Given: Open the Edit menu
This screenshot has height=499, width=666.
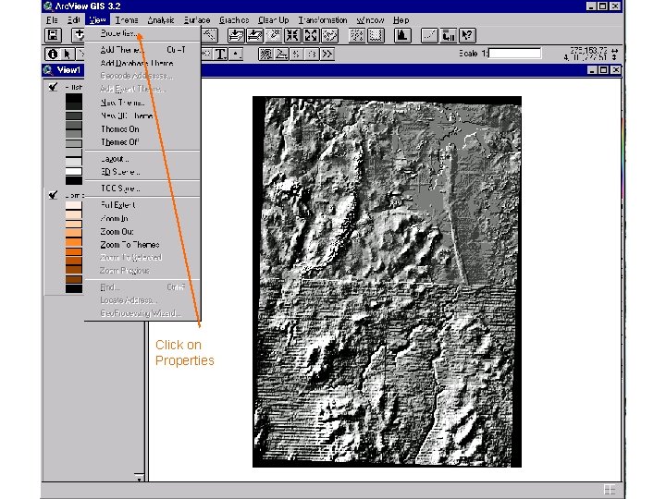Looking at the screenshot, I should [x=73, y=20].
